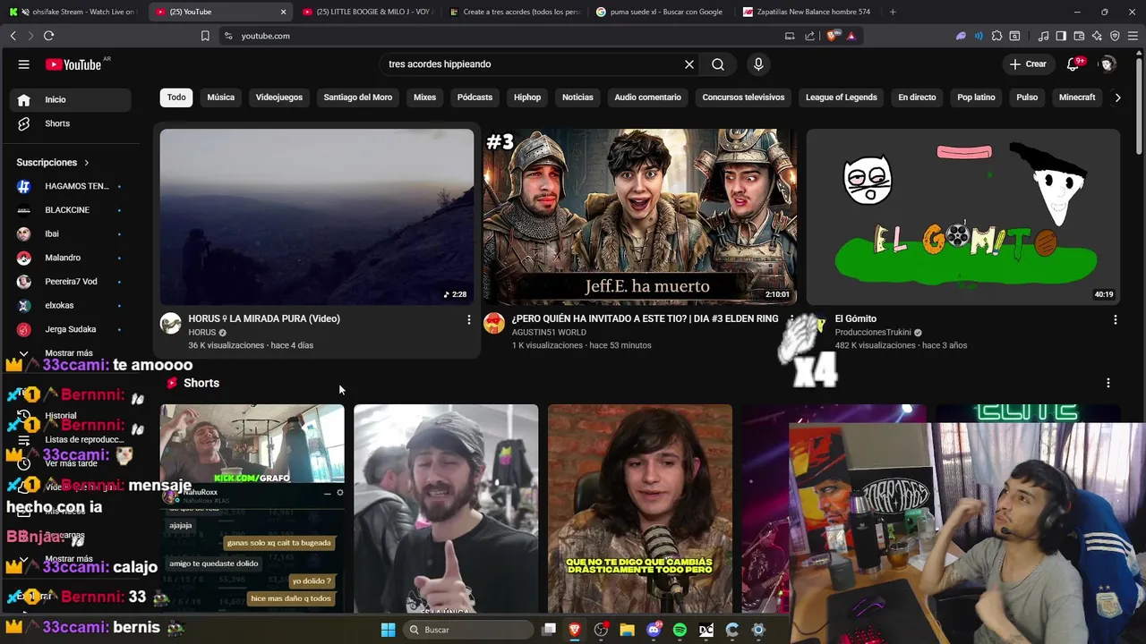Click the Brave Rewards triangle icon
The width and height of the screenshot is (1146, 644).
(x=851, y=36)
